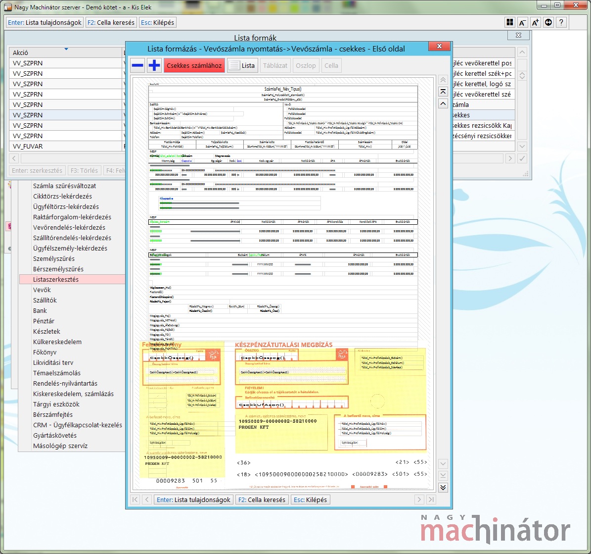The image size is (591, 554).
Task: Click dialog footer Enter: Lista tulajdonságok button
Action: [193, 500]
